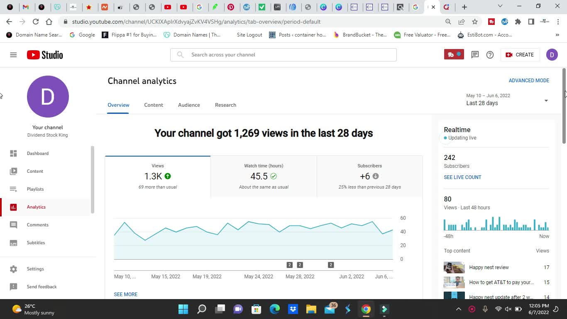Click the YouTube Studio logo

click(45, 55)
